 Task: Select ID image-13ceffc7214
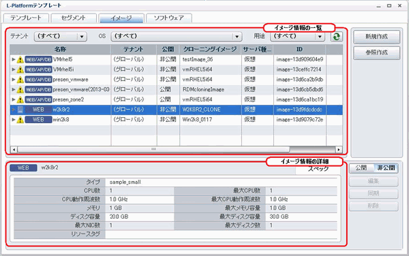tap(299, 69)
